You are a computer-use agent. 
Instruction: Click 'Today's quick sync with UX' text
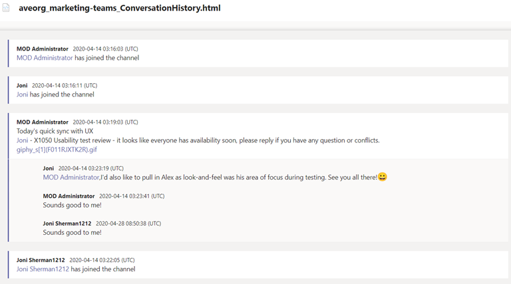point(55,131)
